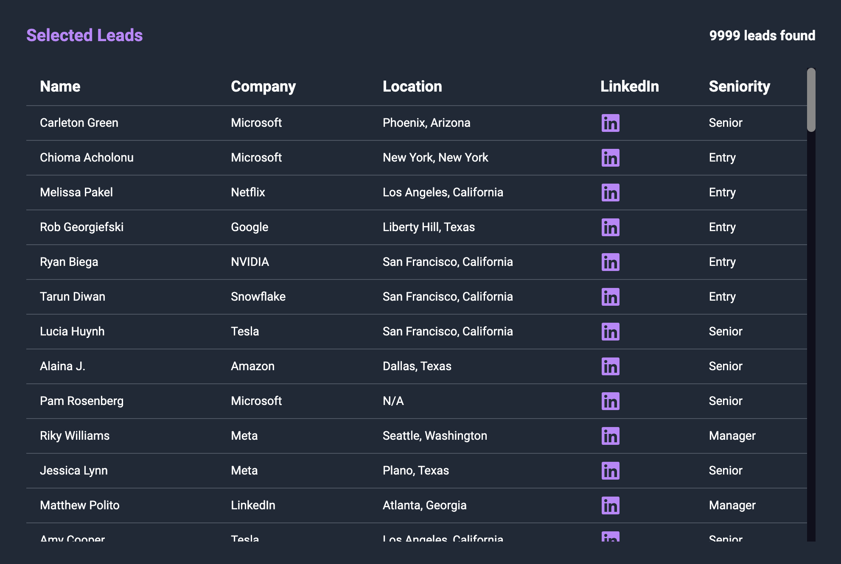Click the Dallas, Texas location
This screenshot has height=564, width=841.
click(x=417, y=366)
